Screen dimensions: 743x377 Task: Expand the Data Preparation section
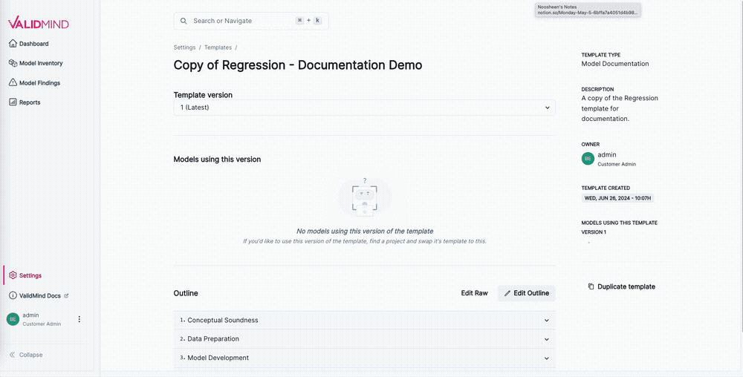546,339
